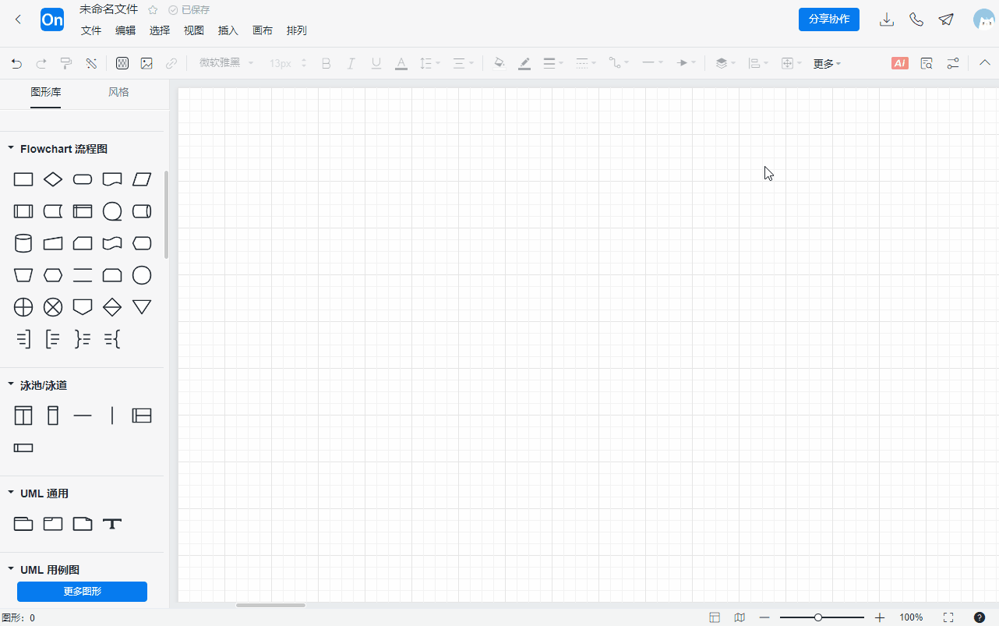Open the AI assistant button

coord(900,63)
